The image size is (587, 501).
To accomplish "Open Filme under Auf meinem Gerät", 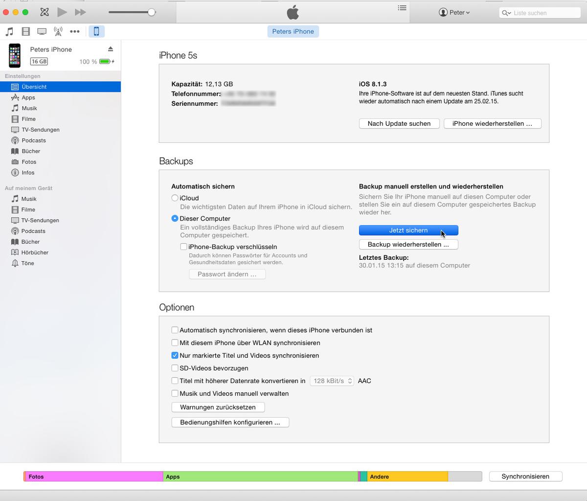I will [x=60, y=209].
